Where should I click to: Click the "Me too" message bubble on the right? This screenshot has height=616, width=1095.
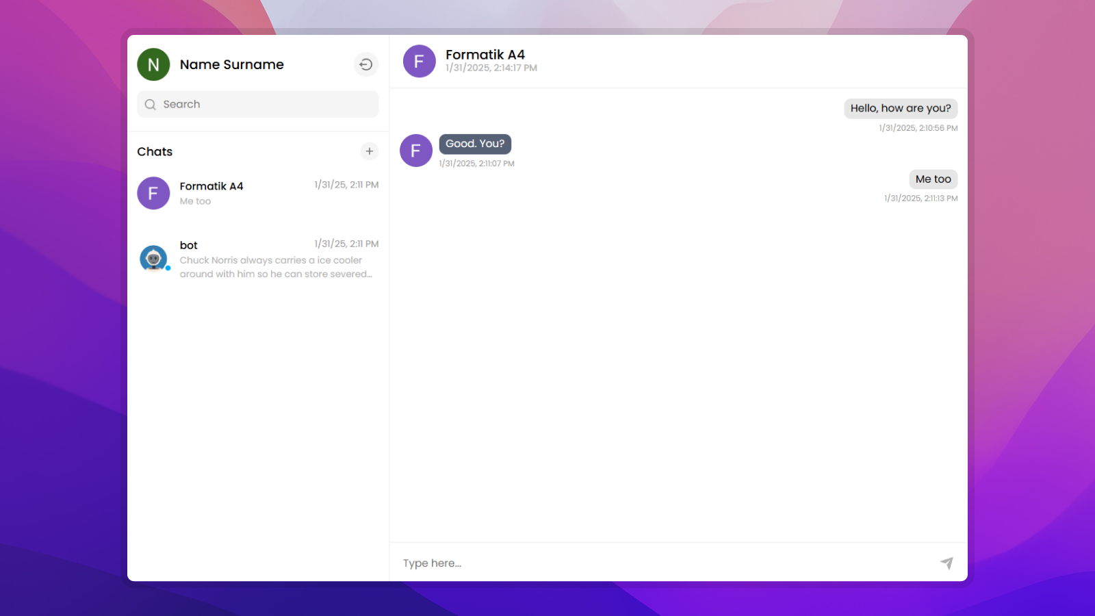[x=933, y=179]
